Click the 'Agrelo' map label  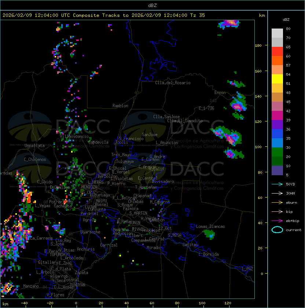(89, 220)
